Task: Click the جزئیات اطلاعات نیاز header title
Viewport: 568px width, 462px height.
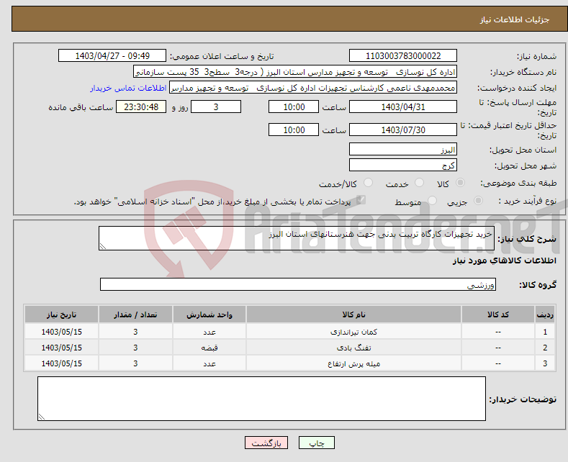Action: point(515,19)
